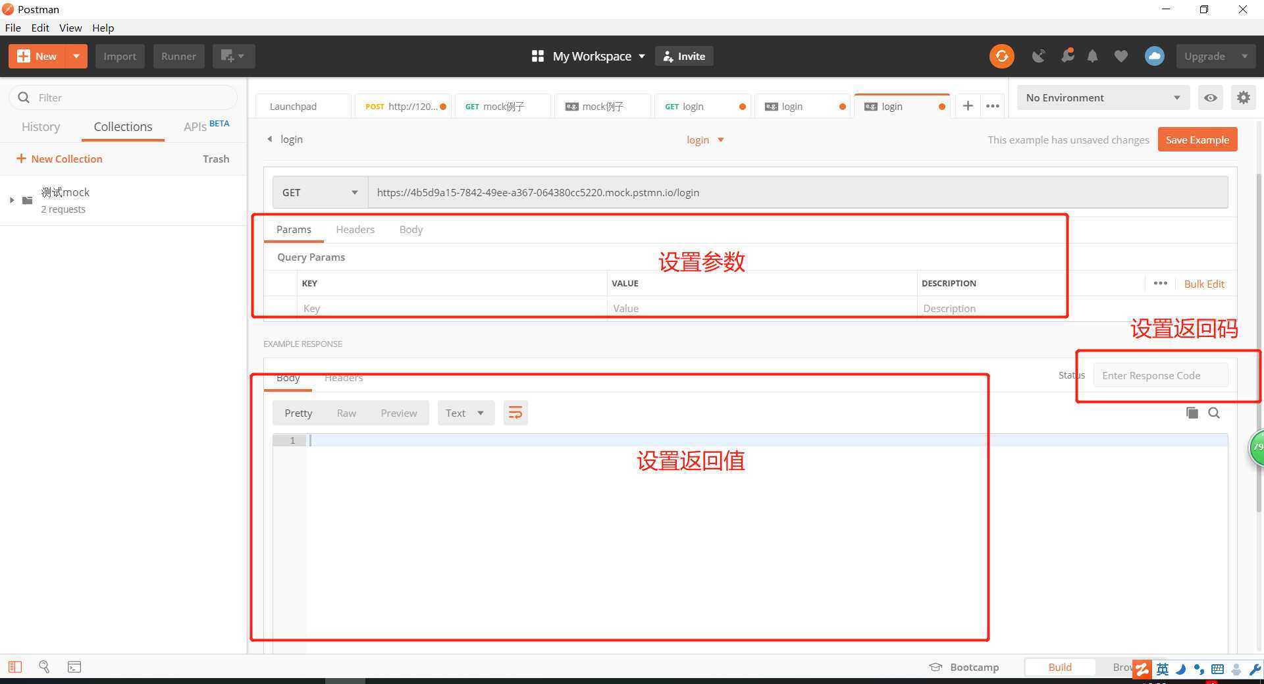Open the File menu
Viewport: 1264px width, 684px height.
tap(13, 28)
